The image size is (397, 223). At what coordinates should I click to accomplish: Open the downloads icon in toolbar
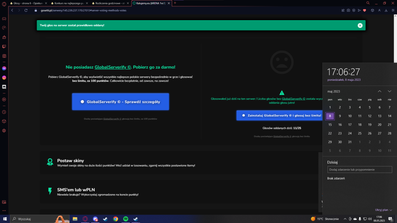[x=386, y=10]
